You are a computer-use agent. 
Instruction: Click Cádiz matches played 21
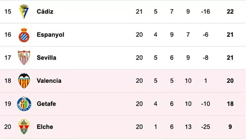pyautogui.click(x=139, y=12)
